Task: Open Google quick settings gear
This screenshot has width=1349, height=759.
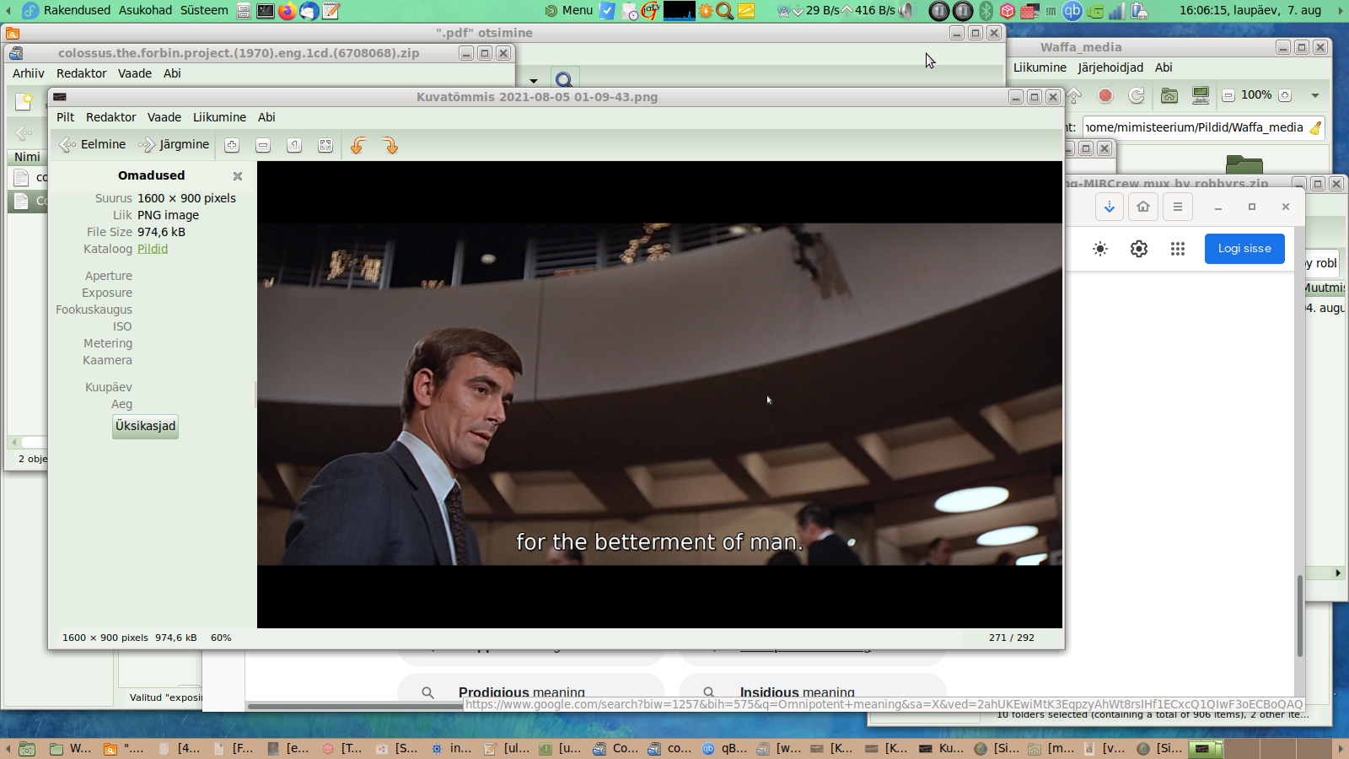Action: pyautogui.click(x=1139, y=249)
